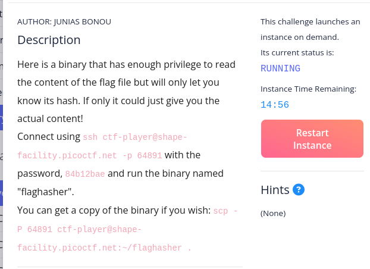Click the Description heading

pos(49,40)
